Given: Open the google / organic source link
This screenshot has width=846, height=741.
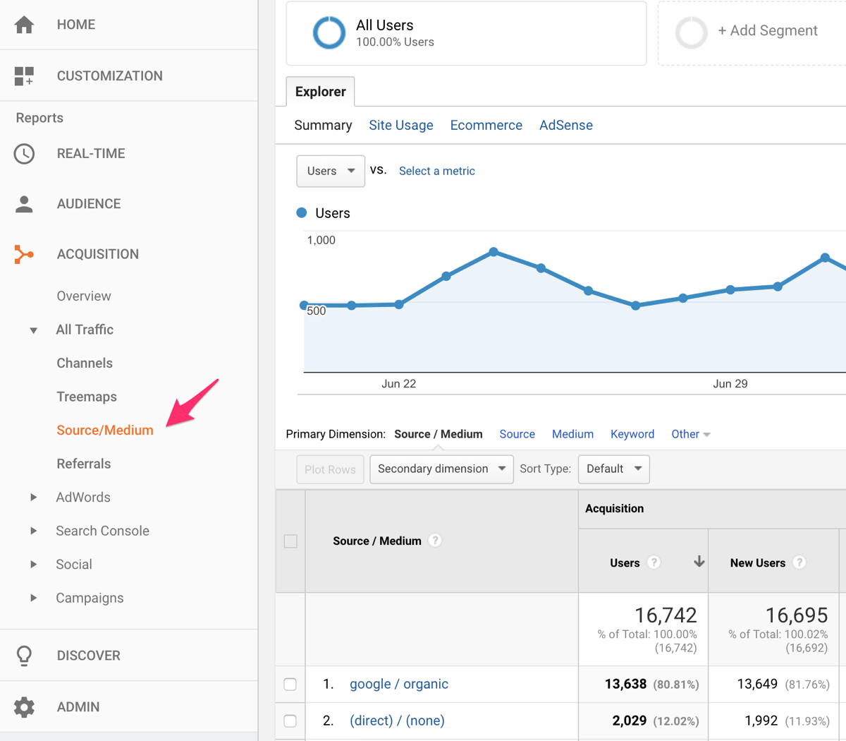Looking at the screenshot, I should coord(398,684).
